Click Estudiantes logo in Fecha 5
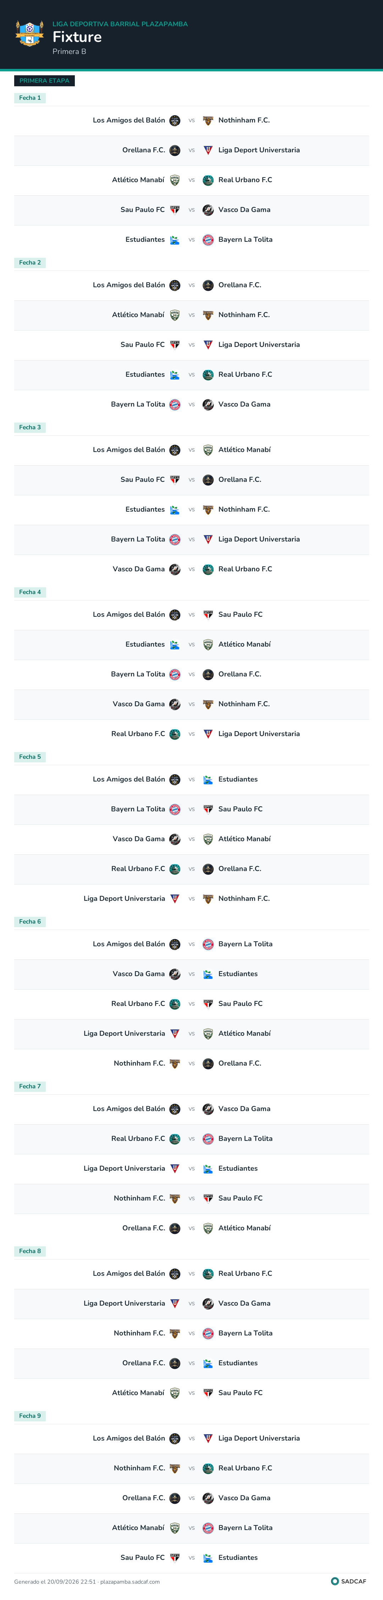The height and width of the screenshot is (1600, 383). pos(208,779)
